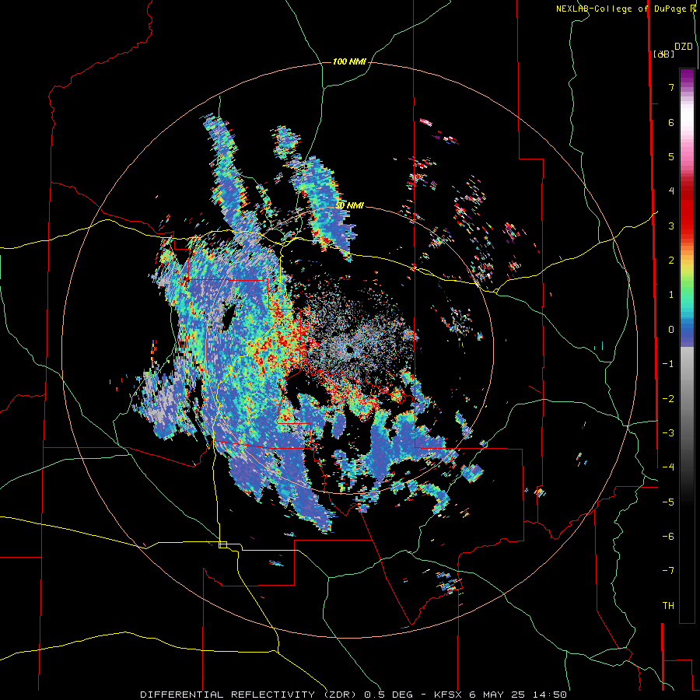Click the KFSX station identifier in the caption

click(449, 695)
